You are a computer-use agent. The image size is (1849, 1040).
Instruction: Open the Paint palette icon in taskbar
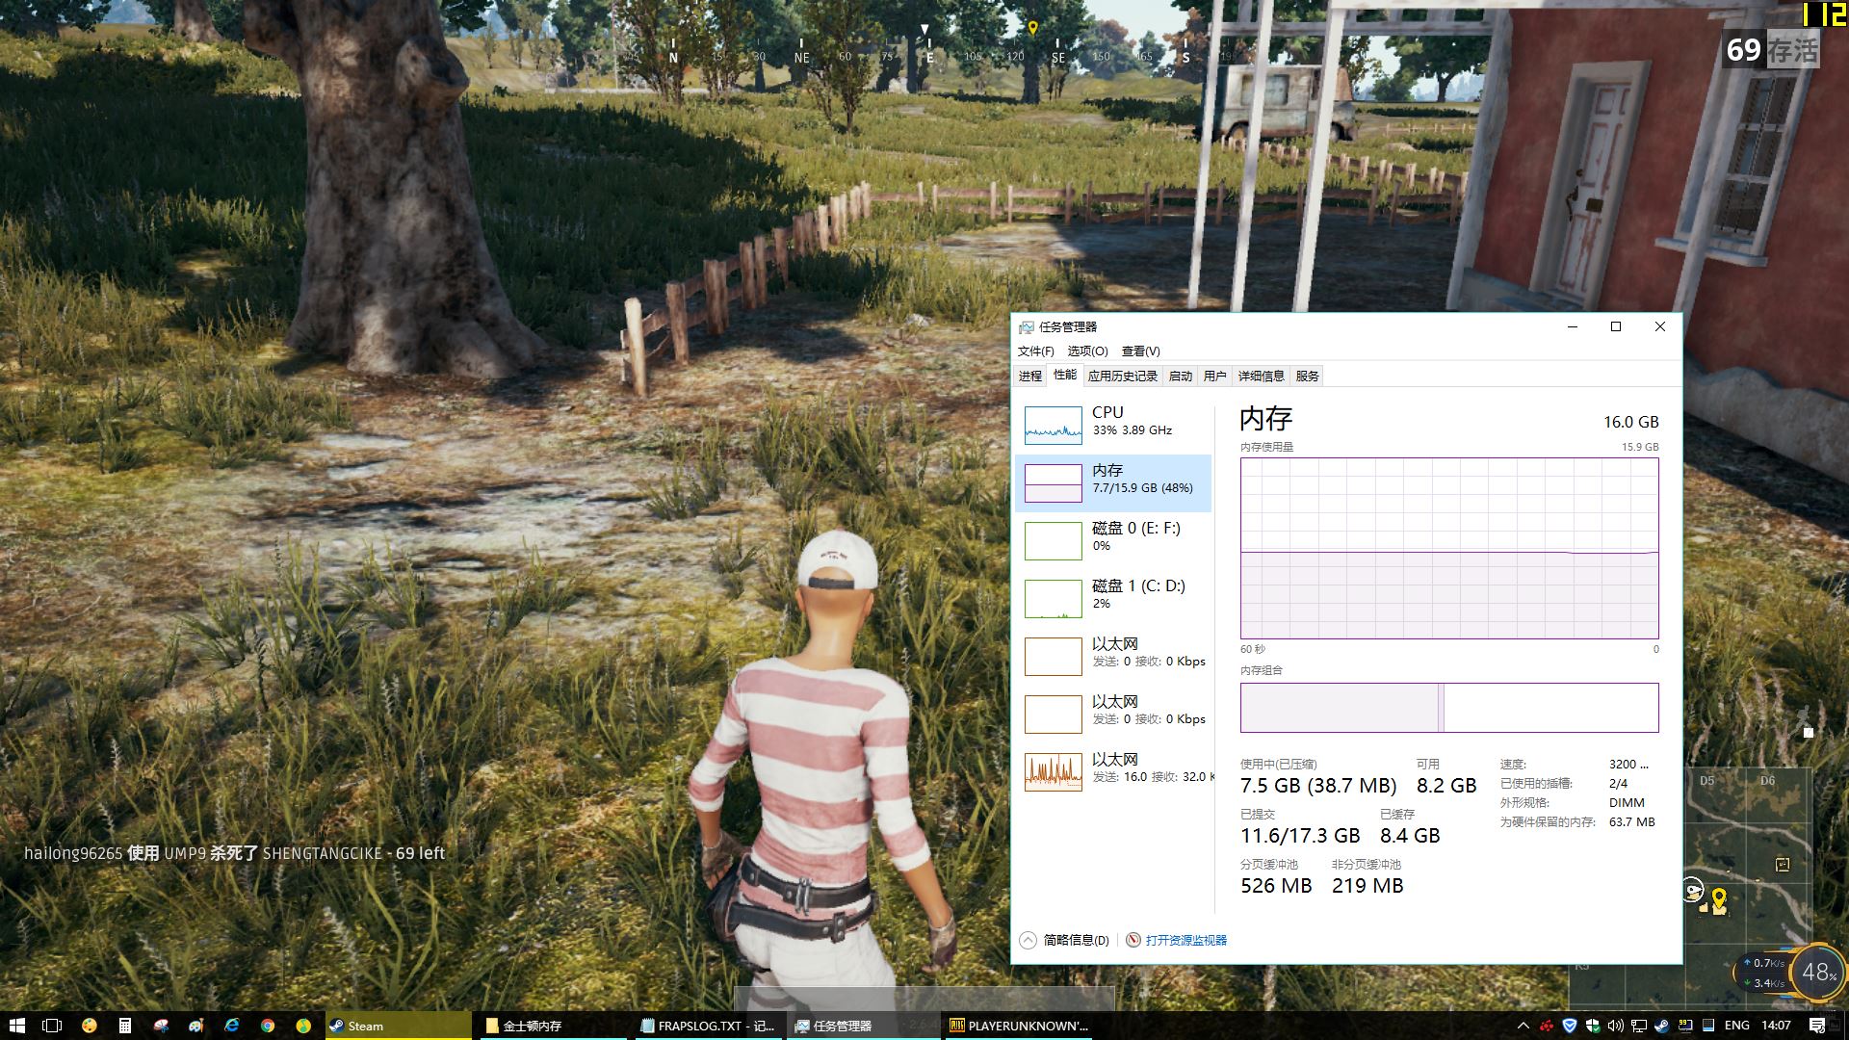click(x=89, y=1026)
